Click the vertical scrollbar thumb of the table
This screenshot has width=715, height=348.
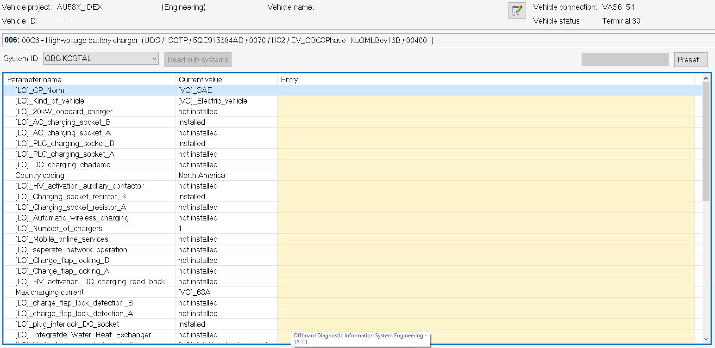point(706,141)
